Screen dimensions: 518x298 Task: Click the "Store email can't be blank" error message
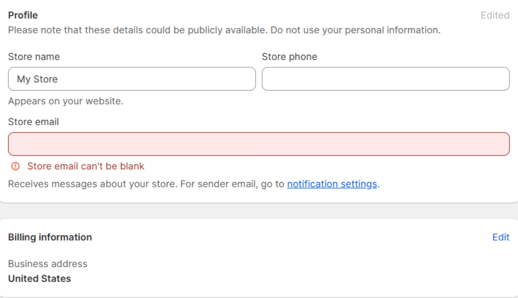click(x=86, y=166)
